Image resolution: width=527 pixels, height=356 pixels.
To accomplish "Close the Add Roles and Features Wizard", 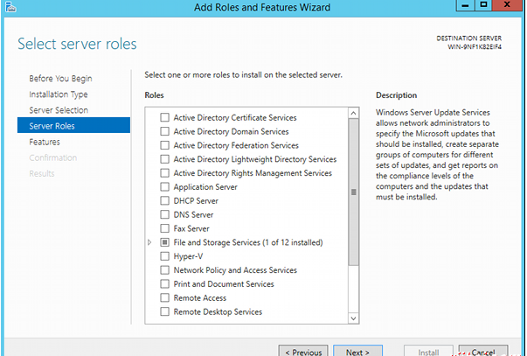I will (507, 5).
